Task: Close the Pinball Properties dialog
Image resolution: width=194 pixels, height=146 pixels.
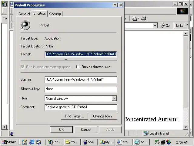Action: tap(121, 5)
